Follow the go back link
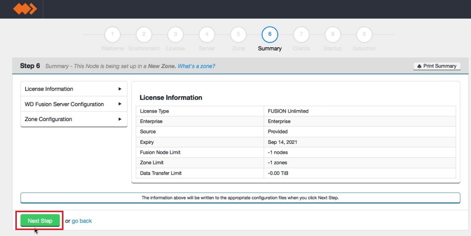 [82, 221]
